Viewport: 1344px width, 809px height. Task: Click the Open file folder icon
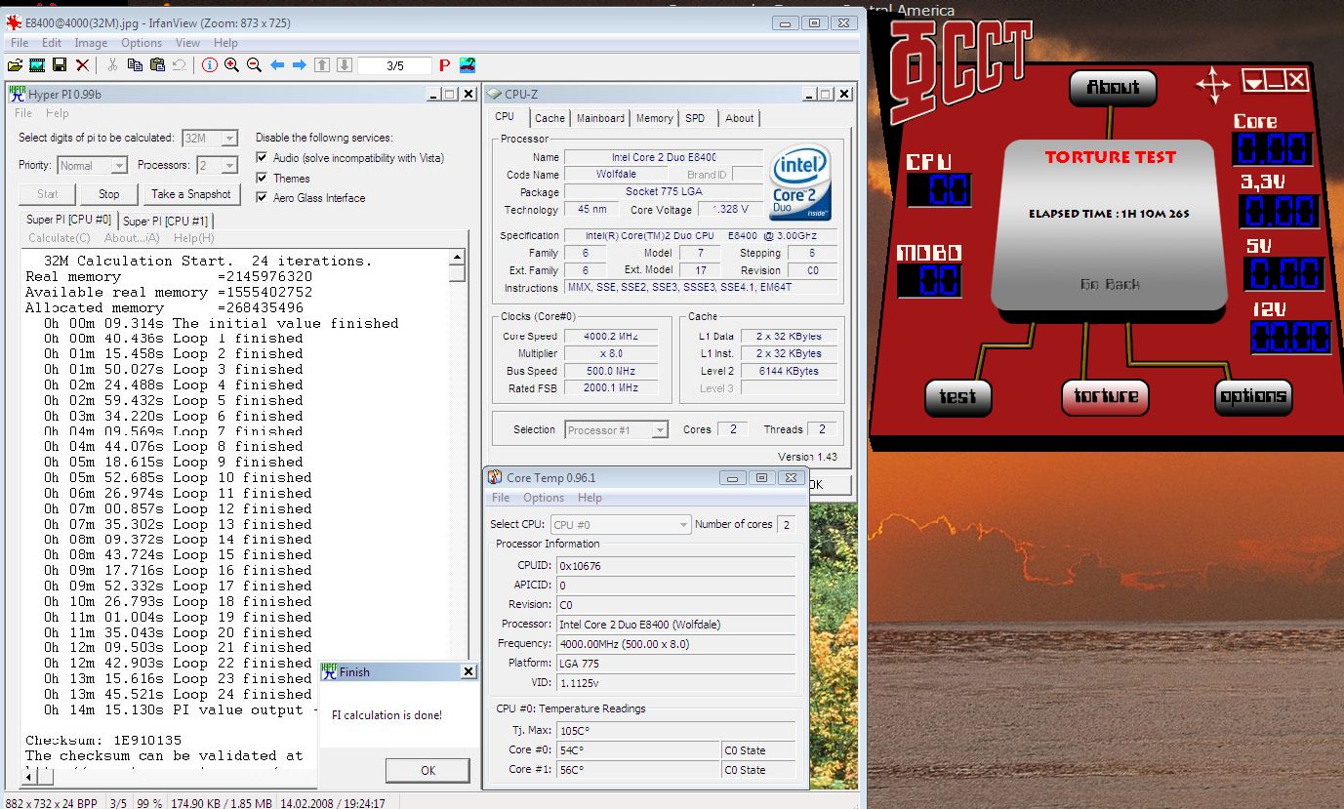pyautogui.click(x=15, y=65)
